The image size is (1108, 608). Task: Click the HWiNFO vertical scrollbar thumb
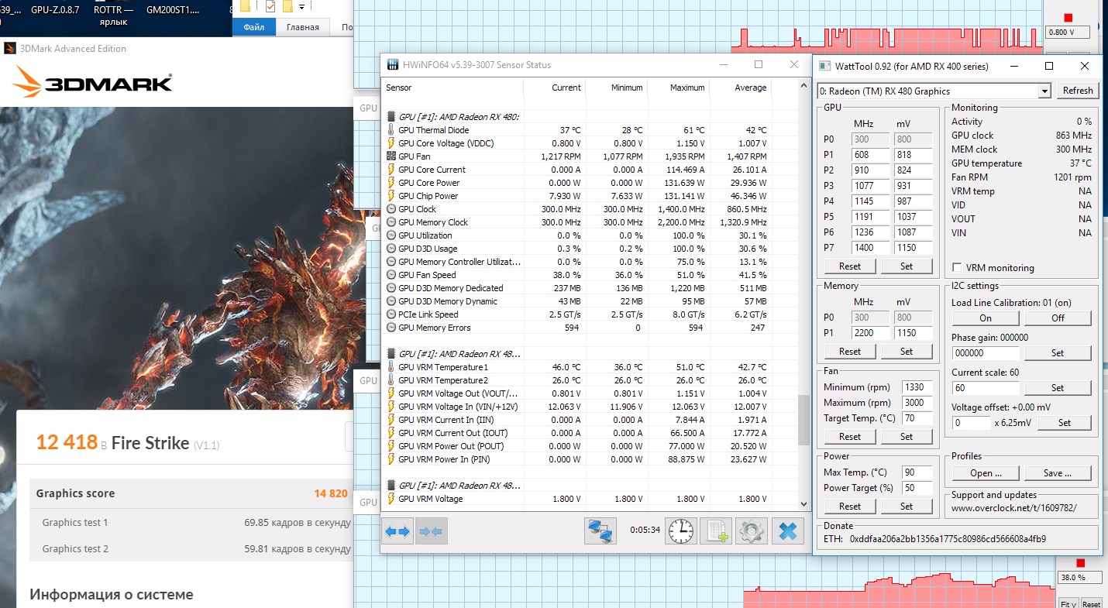point(803,421)
